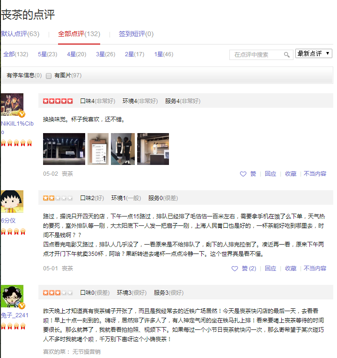
Task: Click 赞 on the 05-02 review
Action: point(253,174)
